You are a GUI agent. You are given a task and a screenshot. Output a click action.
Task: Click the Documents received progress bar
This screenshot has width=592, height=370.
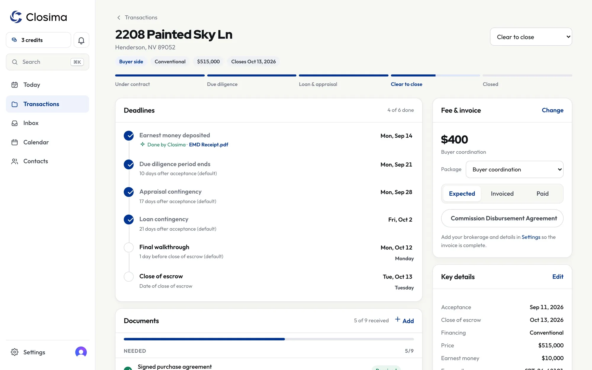click(x=269, y=339)
